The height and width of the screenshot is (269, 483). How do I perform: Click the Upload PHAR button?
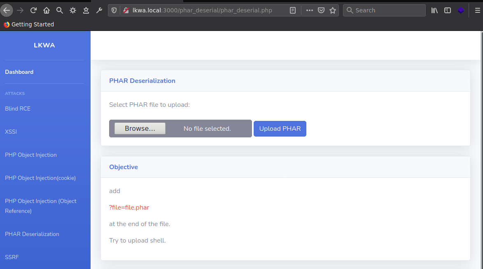pyautogui.click(x=280, y=129)
